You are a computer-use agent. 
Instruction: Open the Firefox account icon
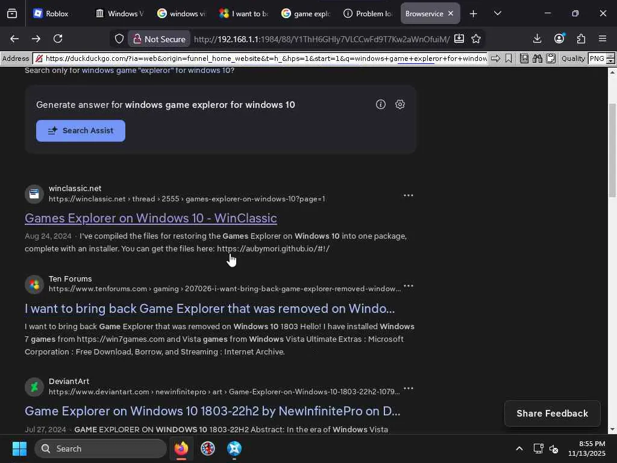559,39
